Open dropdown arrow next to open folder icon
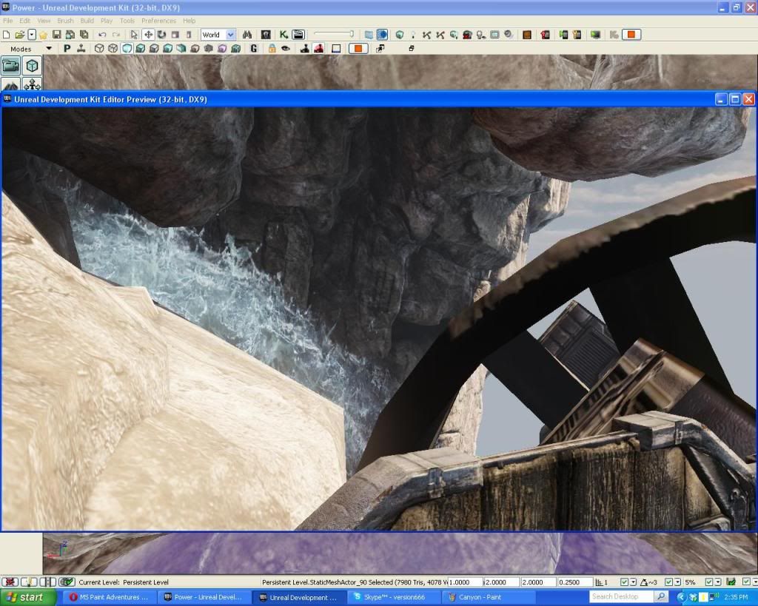758x606 pixels. 32,35
